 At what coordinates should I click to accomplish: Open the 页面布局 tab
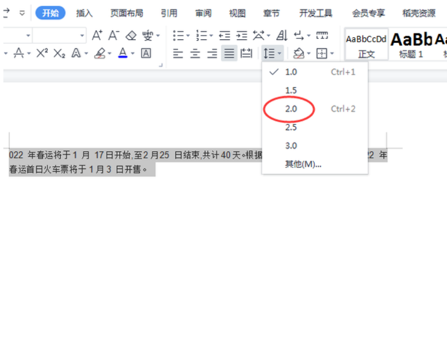(x=126, y=13)
